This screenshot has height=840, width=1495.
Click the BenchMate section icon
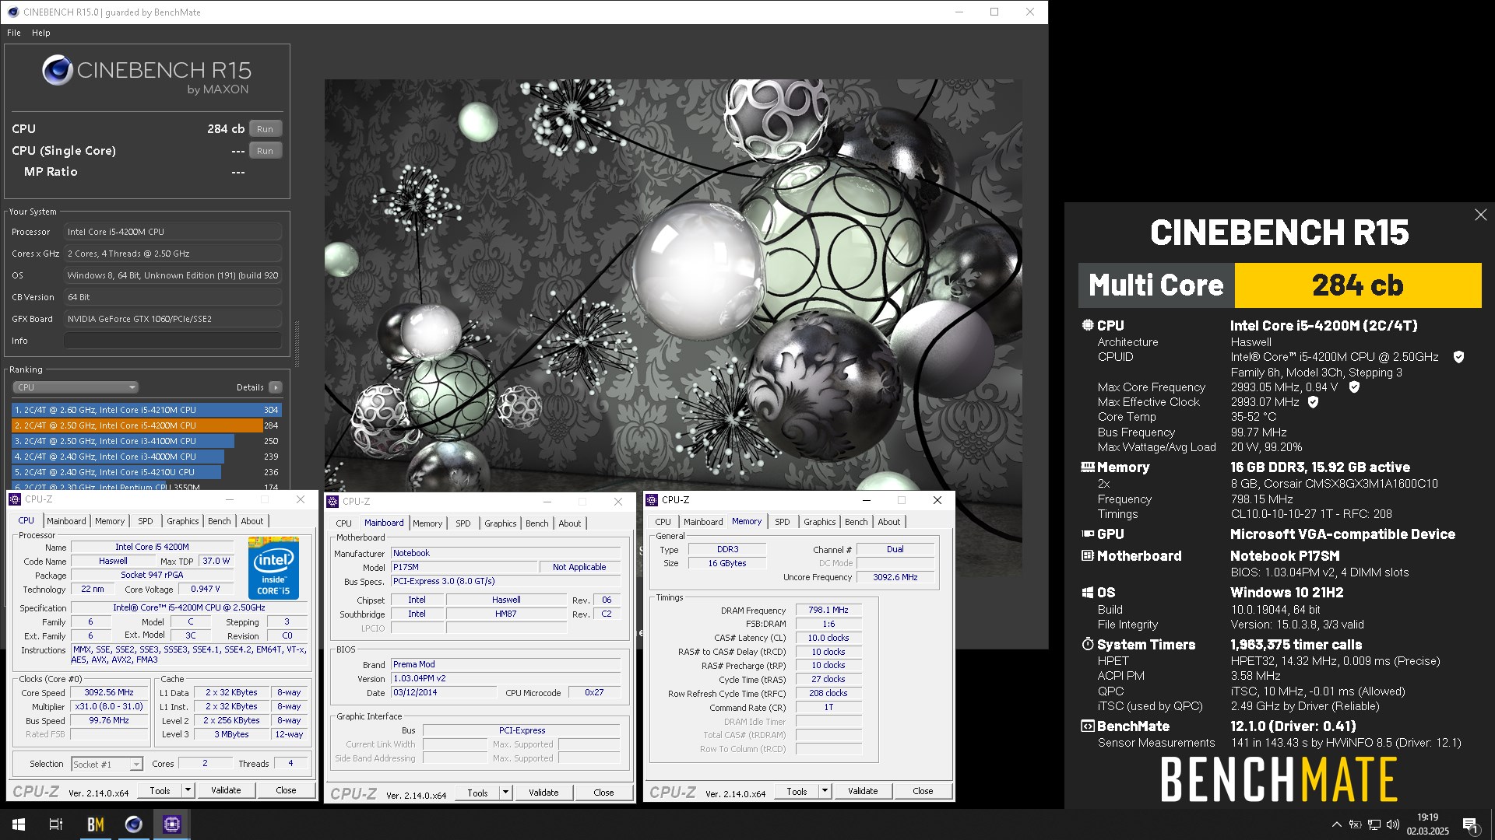click(1088, 726)
